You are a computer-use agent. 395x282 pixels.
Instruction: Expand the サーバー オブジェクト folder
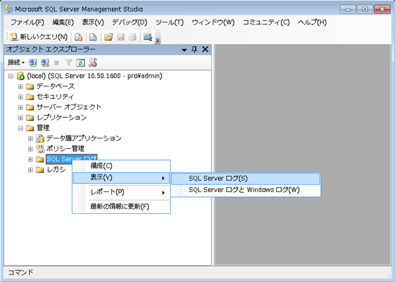[x=21, y=108]
